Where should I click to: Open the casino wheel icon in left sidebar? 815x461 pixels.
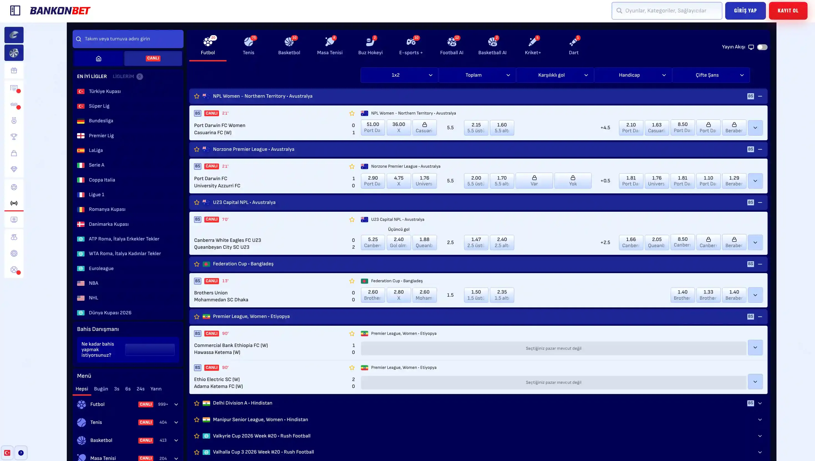click(14, 53)
